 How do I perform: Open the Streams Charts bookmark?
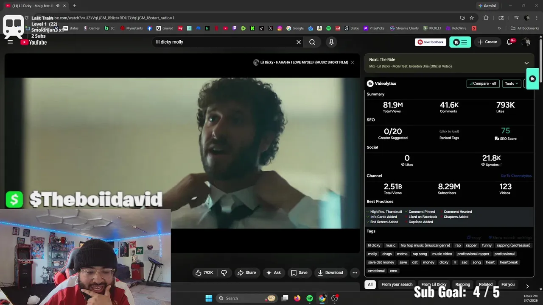[404, 28]
